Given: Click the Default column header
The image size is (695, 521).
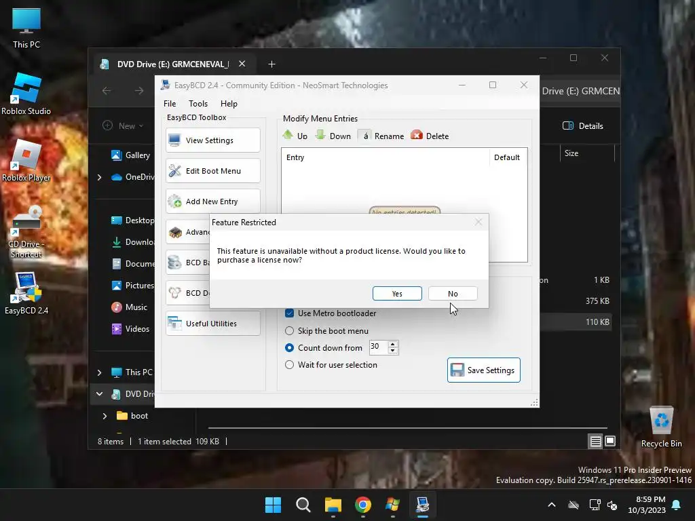Looking at the screenshot, I should point(508,157).
